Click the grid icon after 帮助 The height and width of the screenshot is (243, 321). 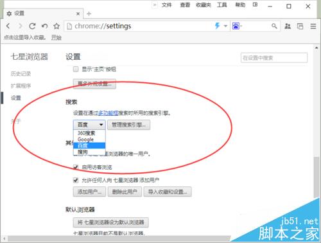[255, 4]
